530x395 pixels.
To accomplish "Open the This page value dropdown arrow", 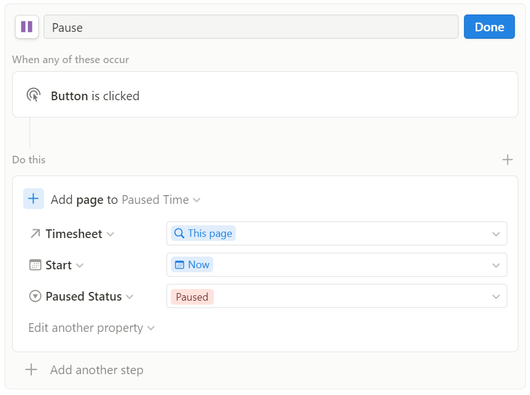I will click(496, 234).
